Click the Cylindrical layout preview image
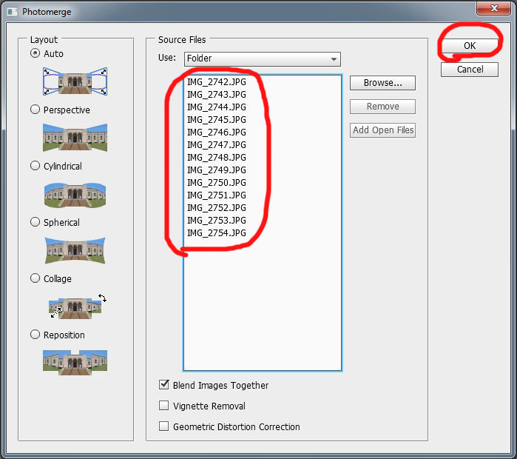The height and width of the screenshot is (459, 517). (x=75, y=195)
